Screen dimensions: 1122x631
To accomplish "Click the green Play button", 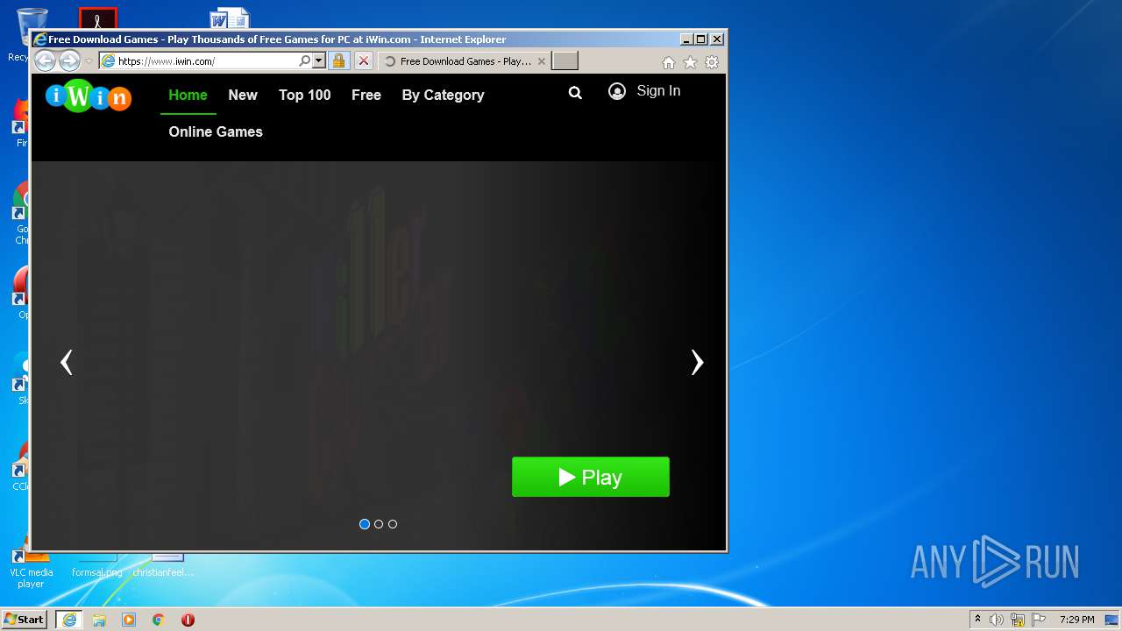I will (591, 477).
